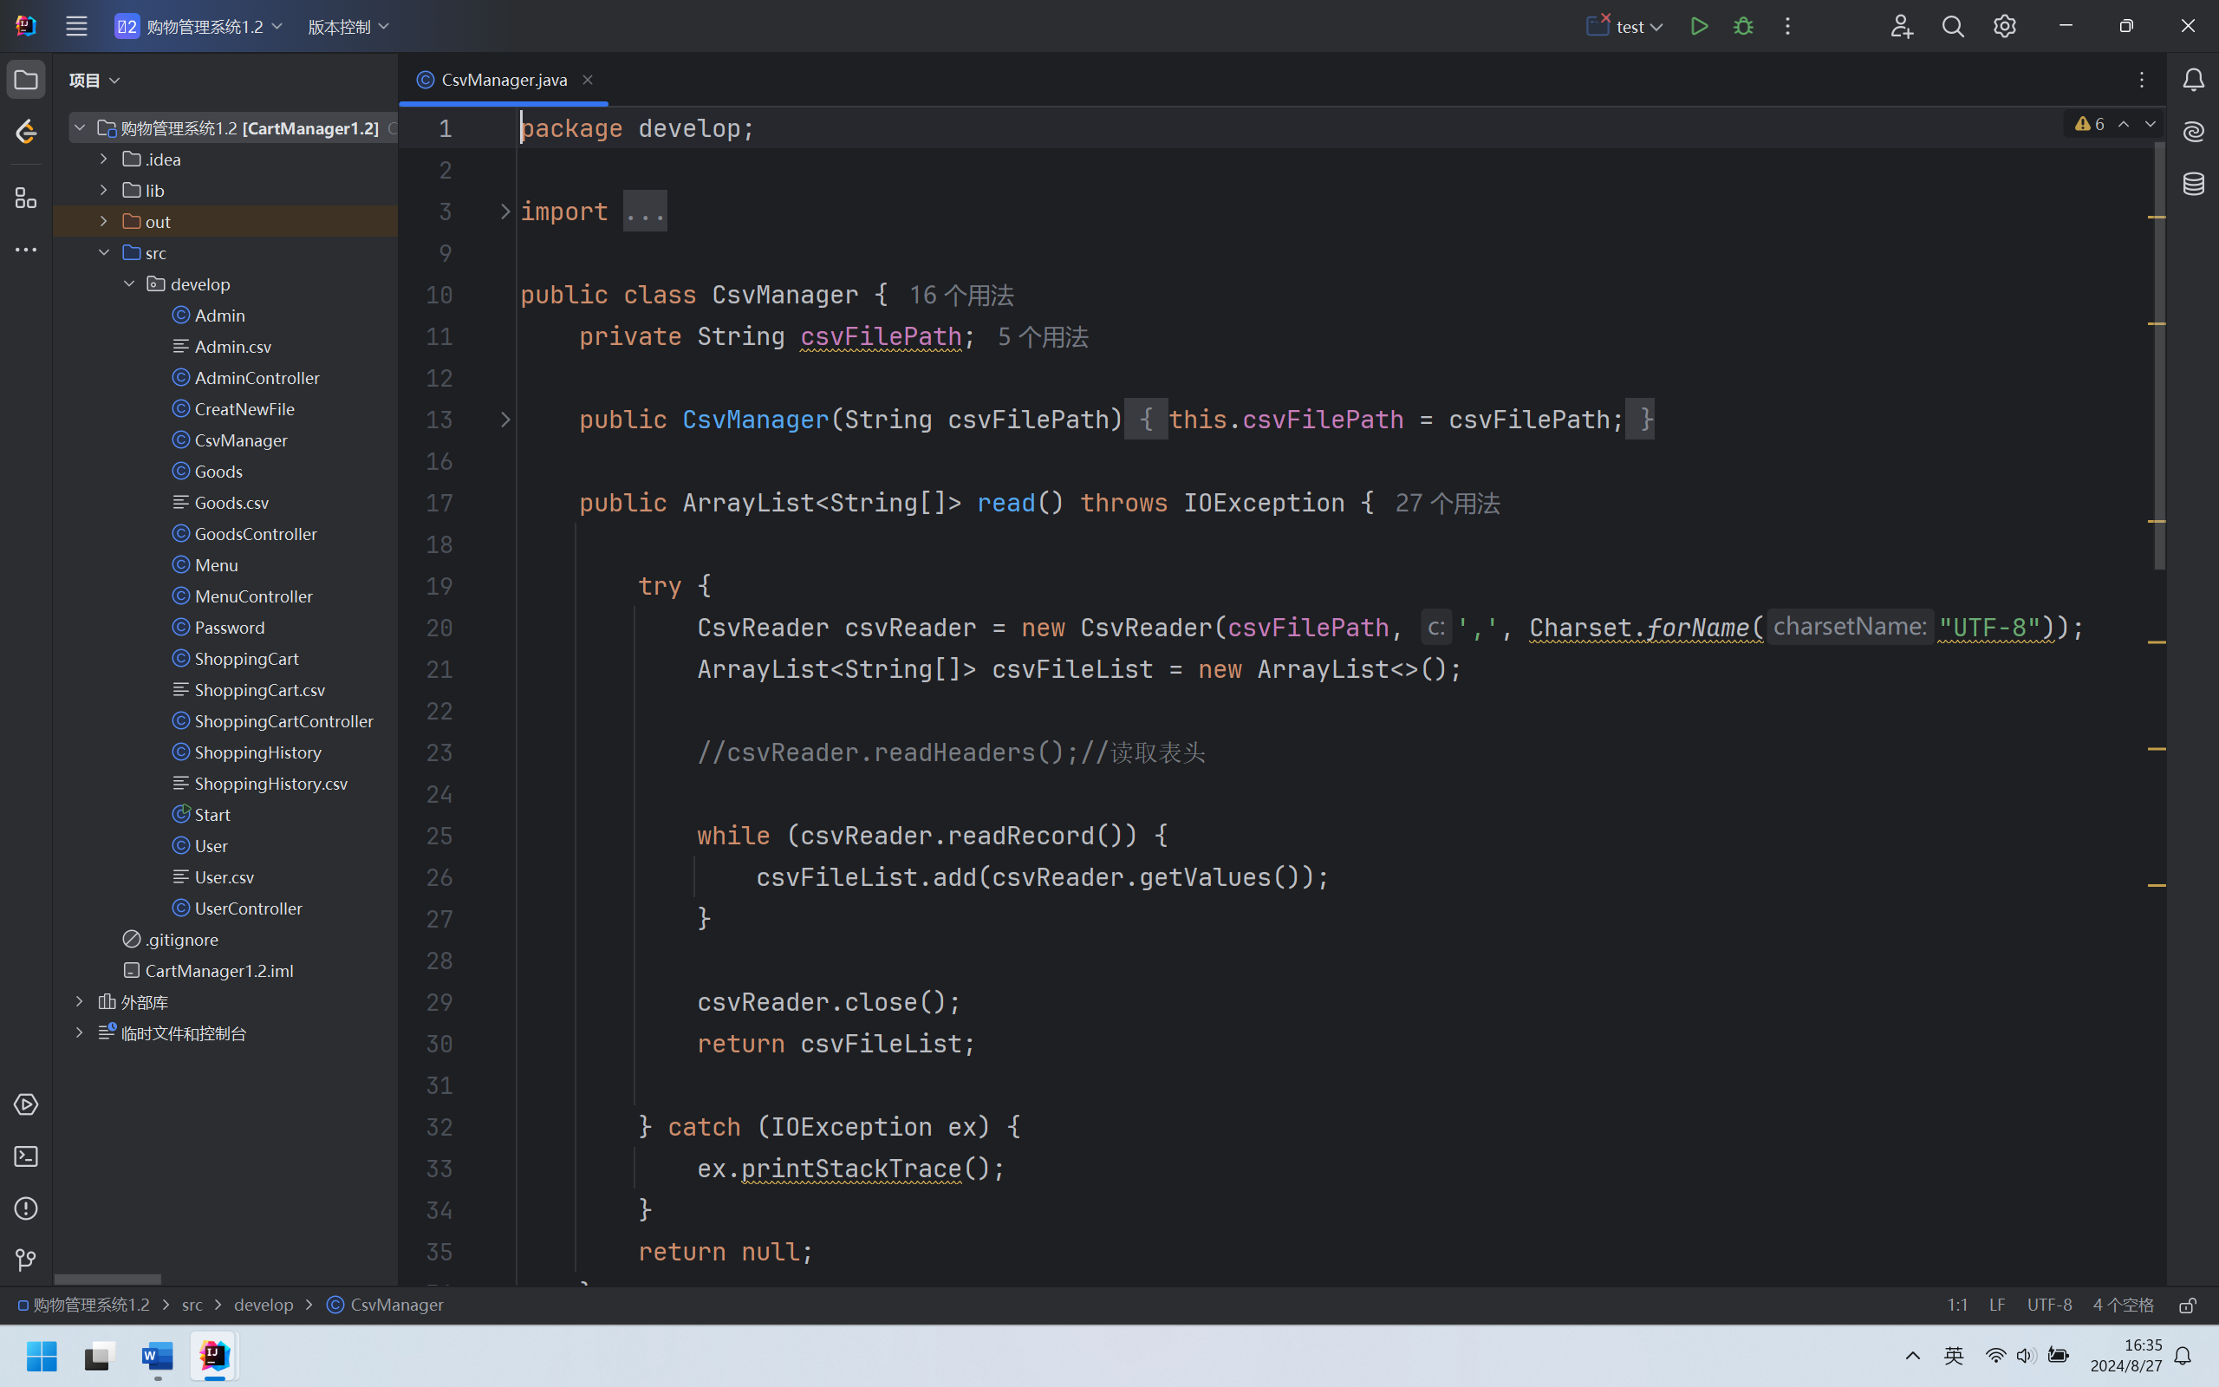Screen dimensions: 2219x1387
Task: Expand the out folder
Action: (104, 221)
